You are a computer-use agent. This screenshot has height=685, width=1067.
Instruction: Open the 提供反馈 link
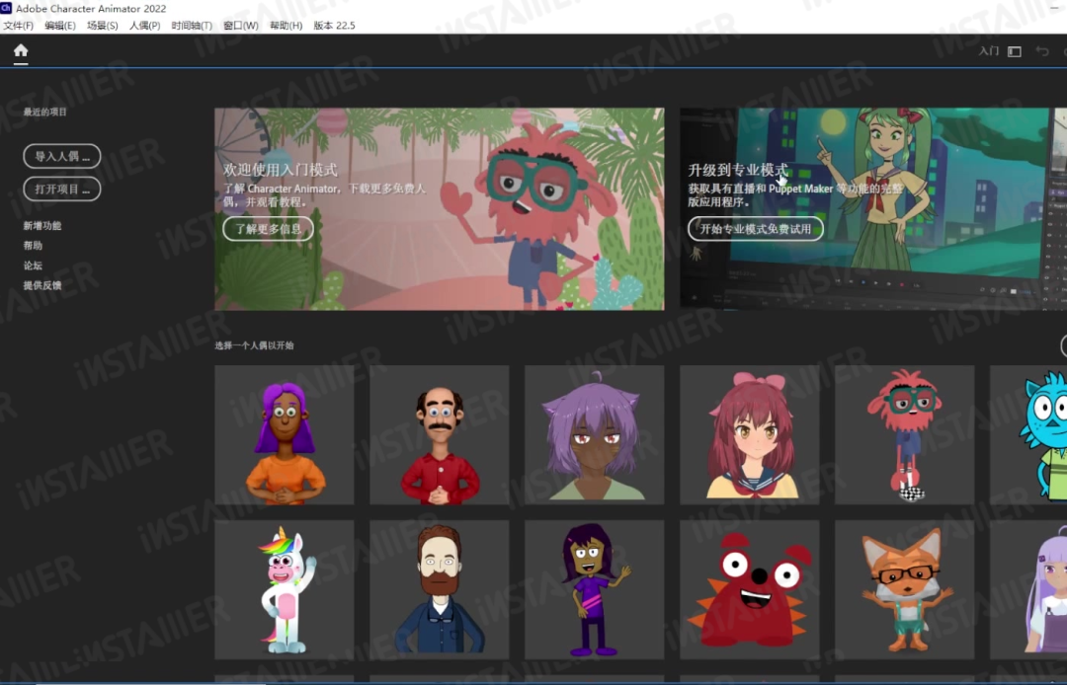pos(42,285)
